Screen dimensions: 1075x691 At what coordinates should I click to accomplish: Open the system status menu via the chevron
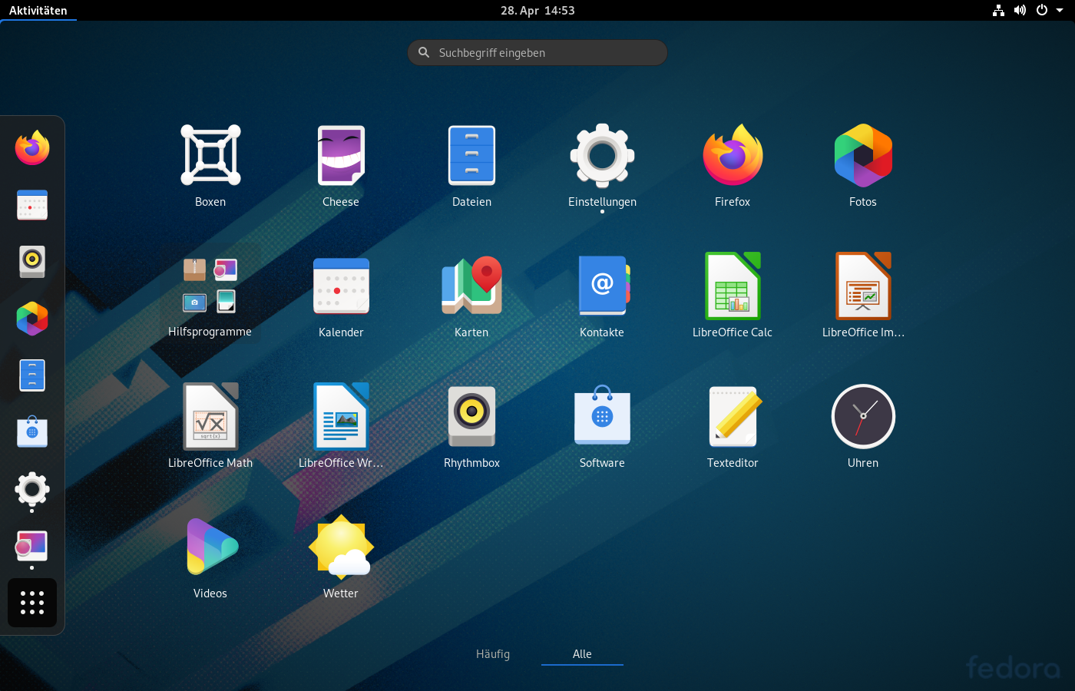[1060, 10]
